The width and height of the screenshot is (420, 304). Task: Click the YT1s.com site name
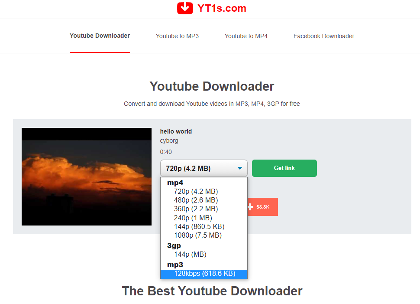pyautogui.click(x=222, y=8)
